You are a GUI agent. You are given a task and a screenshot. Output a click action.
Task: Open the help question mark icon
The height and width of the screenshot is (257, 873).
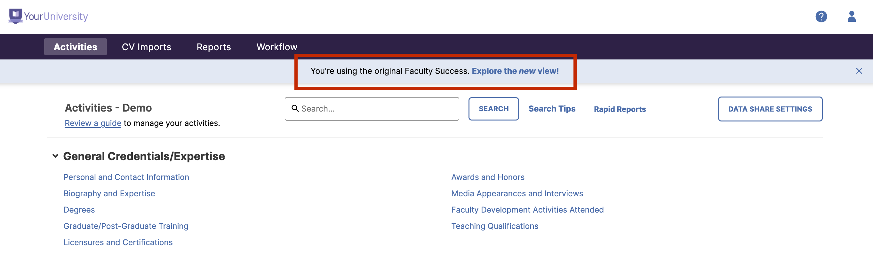coord(821,16)
